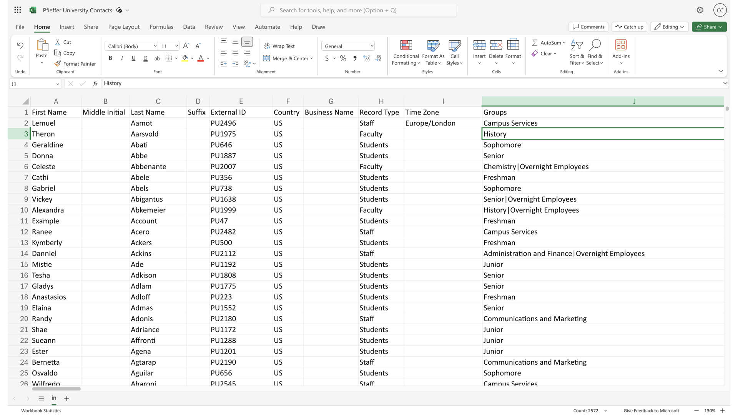Switch to the Insert ribbon tab
This screenshot has height=415, width=738.
pos(67,27)
